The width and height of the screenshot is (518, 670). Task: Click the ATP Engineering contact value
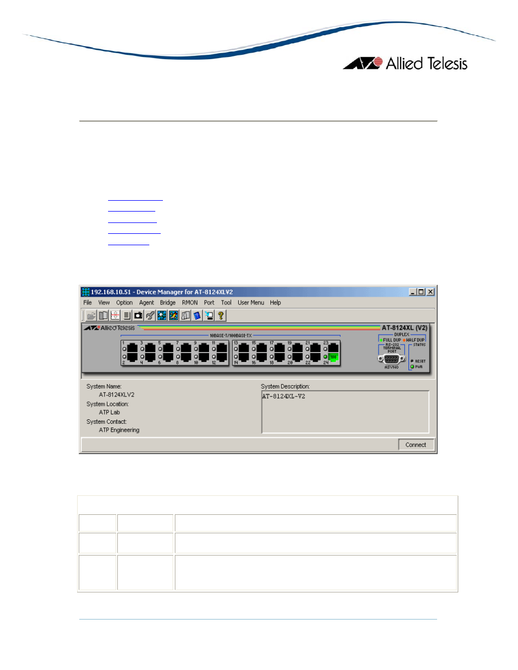(119, 430)
